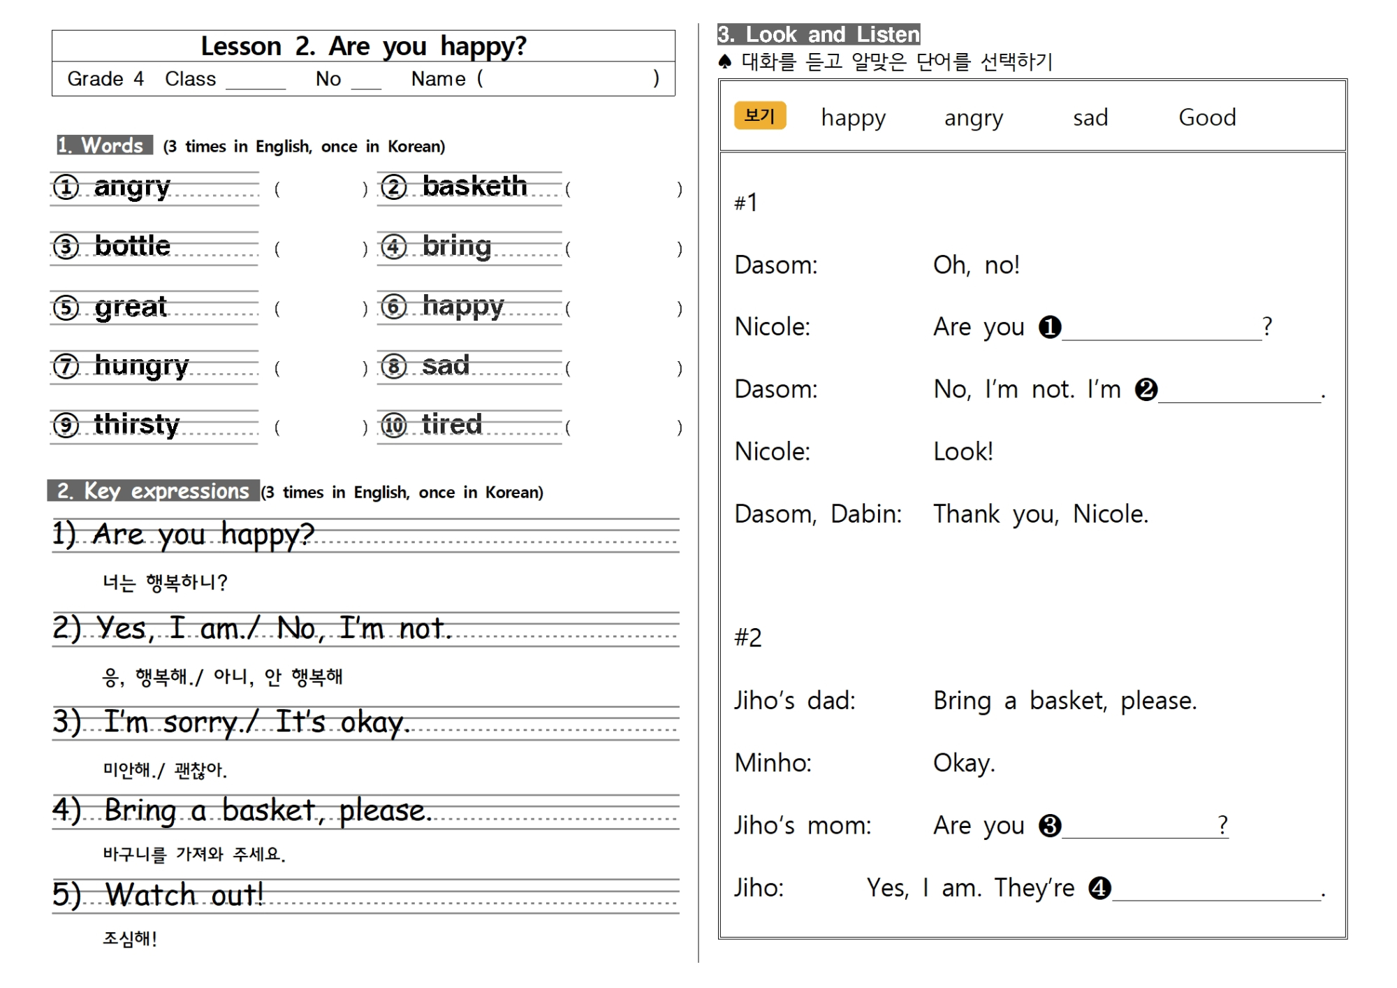Click the answer parentheses next to 'tired'
The image size is (1397, 988).
pyautogui.click(x=624, y=427)
